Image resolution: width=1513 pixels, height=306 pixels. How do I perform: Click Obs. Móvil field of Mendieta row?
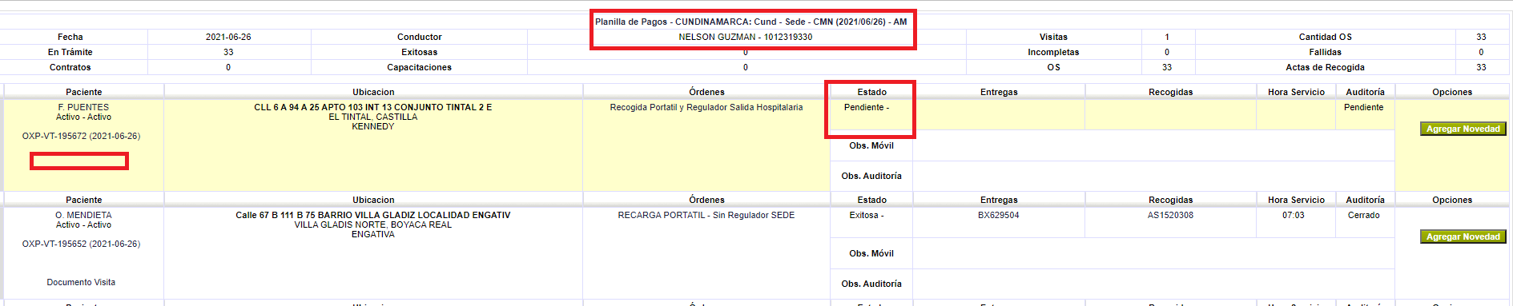click(1153, 253)
